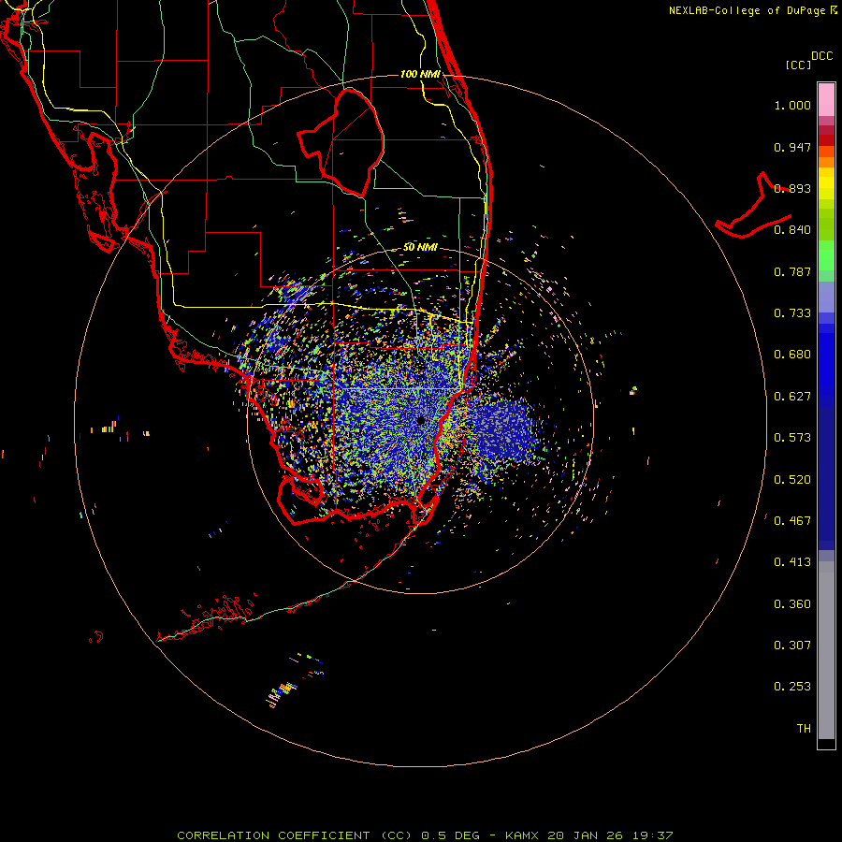Image resolution: width=842 pixels, height=842 pixels.
Task: Select the 0.360 legend value
Action: click(x=792, y=604)
